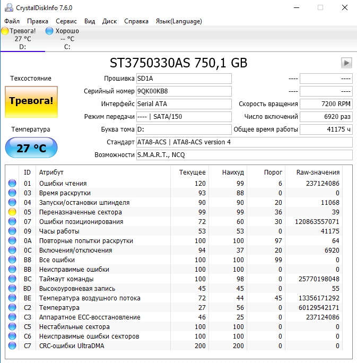The width and height of the screenshot is (357, 363).
Task: Click the status icon for Все ошибки
Action: coord(12,260)
